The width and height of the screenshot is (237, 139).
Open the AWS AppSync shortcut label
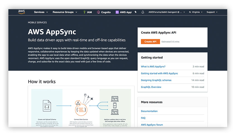click(126, 12)
